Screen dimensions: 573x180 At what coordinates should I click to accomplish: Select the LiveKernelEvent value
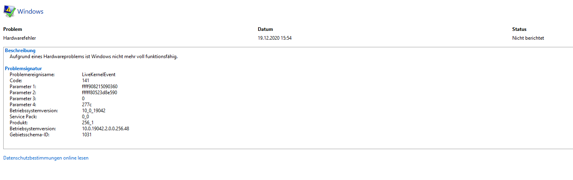coord(99,75)
